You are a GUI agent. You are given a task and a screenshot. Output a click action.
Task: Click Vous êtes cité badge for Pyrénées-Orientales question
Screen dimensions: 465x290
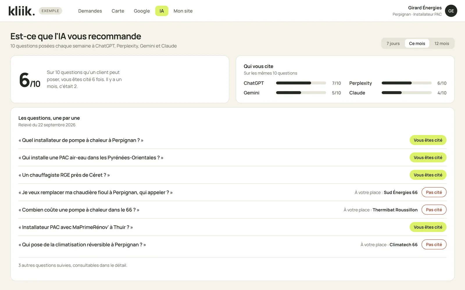(428, 157)
